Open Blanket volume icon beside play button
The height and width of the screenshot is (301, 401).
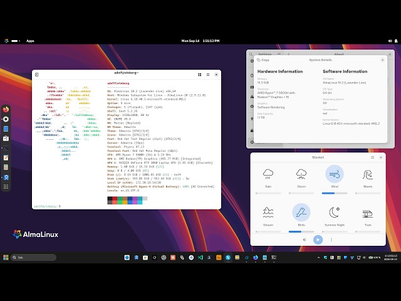pos(305,240)
